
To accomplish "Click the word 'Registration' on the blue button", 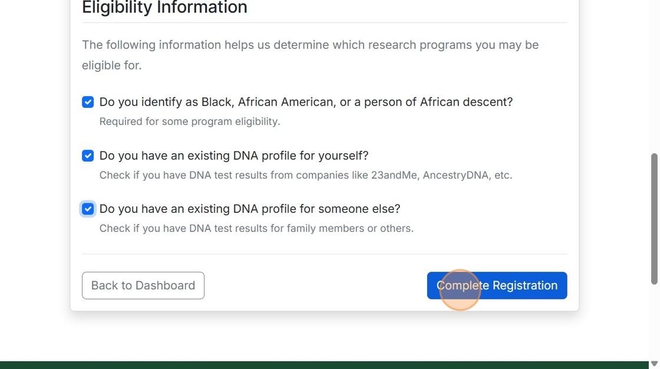I will (x=524, y=285).
